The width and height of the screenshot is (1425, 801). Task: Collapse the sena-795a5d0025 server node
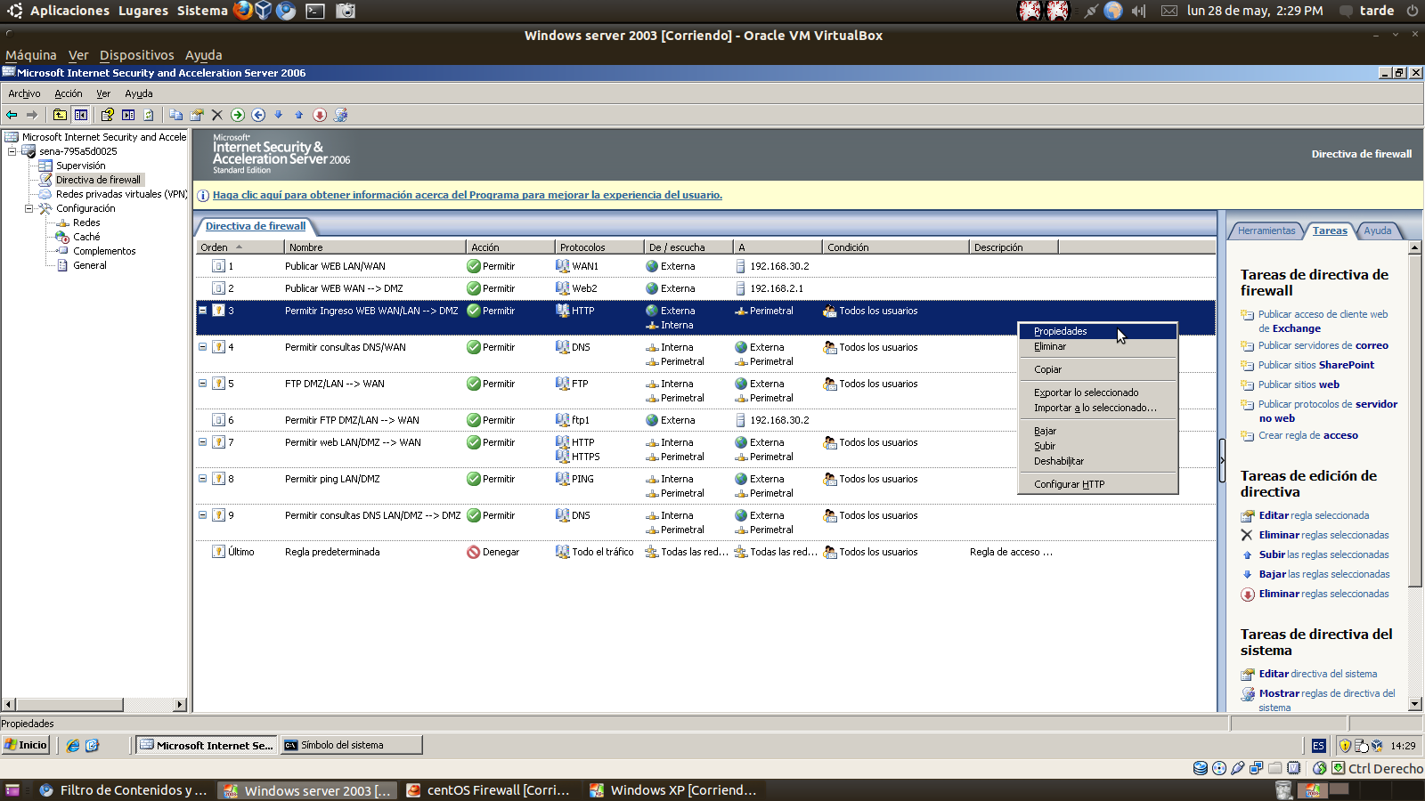12,151
